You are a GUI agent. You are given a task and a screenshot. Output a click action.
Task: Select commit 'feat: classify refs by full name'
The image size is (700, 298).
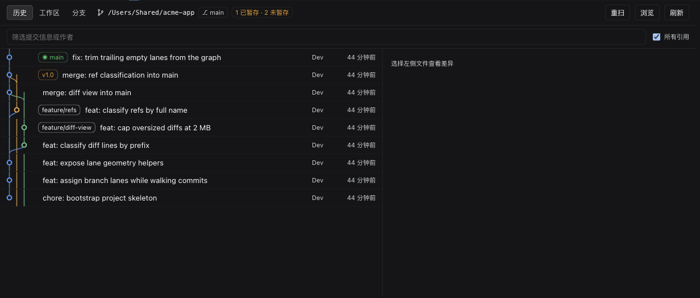(191, 110)
